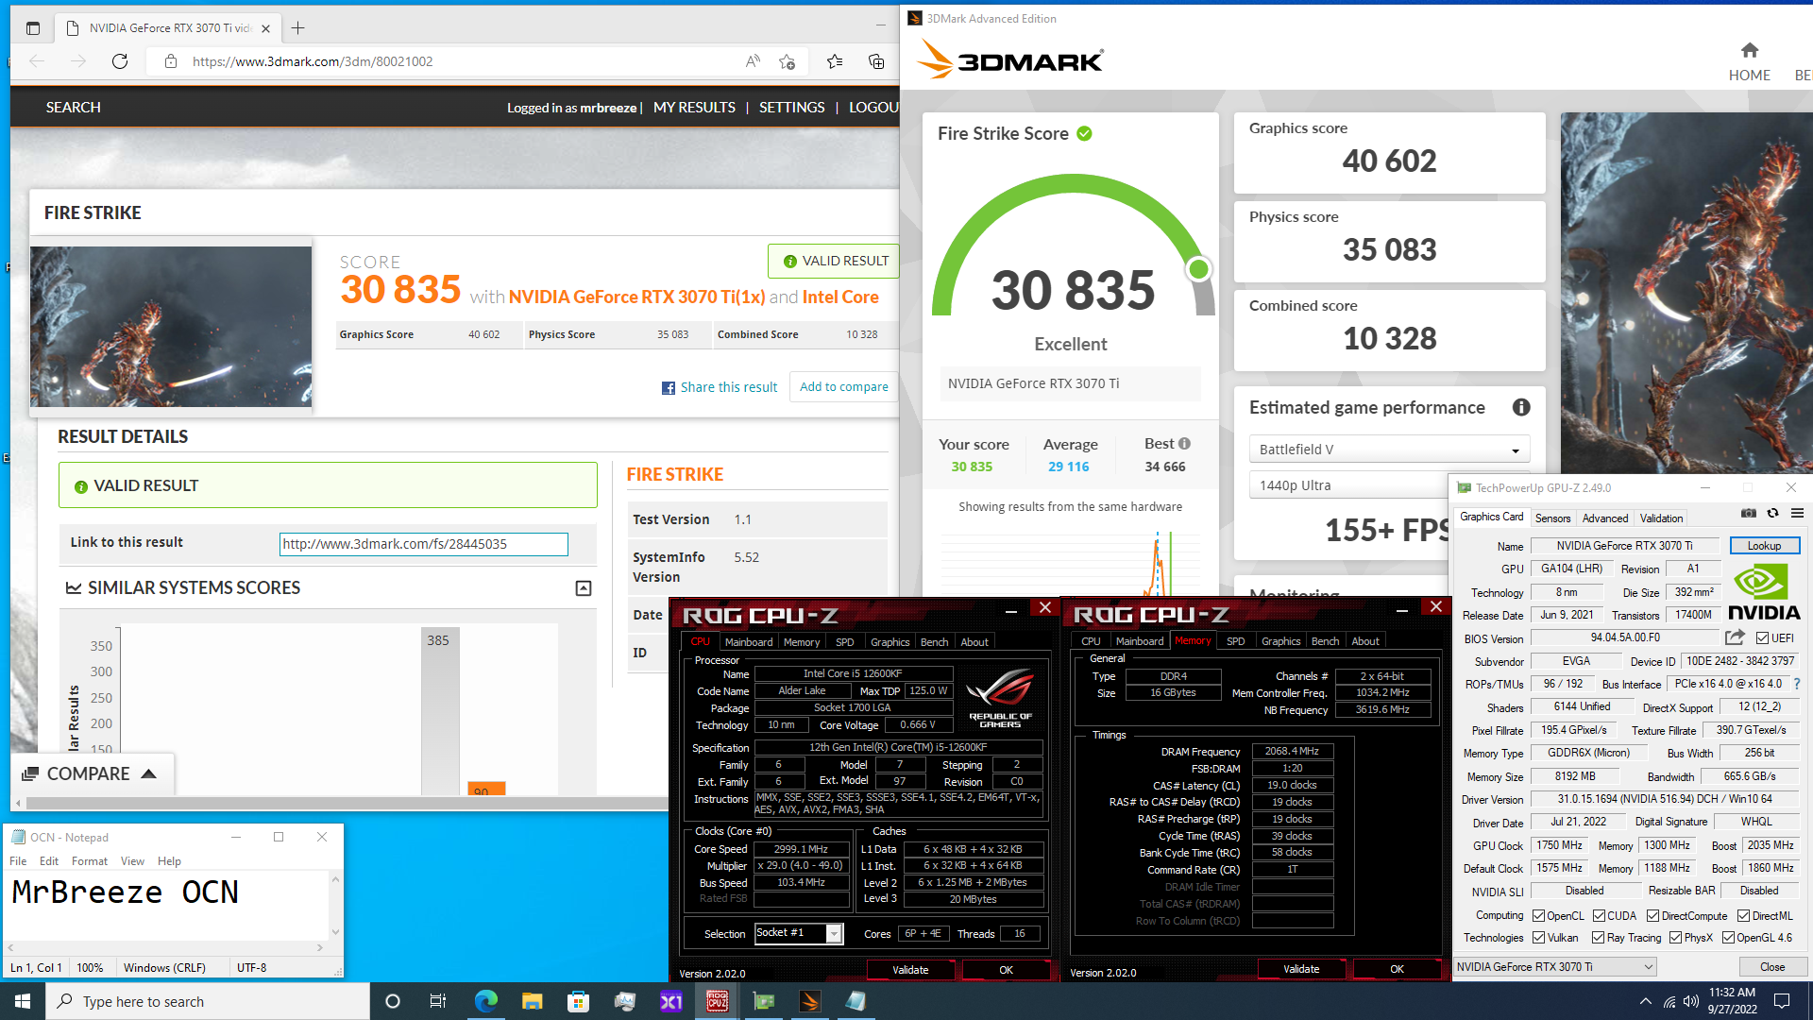This screenshot has width=1813, height=1020.
Task: Click the BIOS export share icon in GPU-Z
Action: (1735, 637)
